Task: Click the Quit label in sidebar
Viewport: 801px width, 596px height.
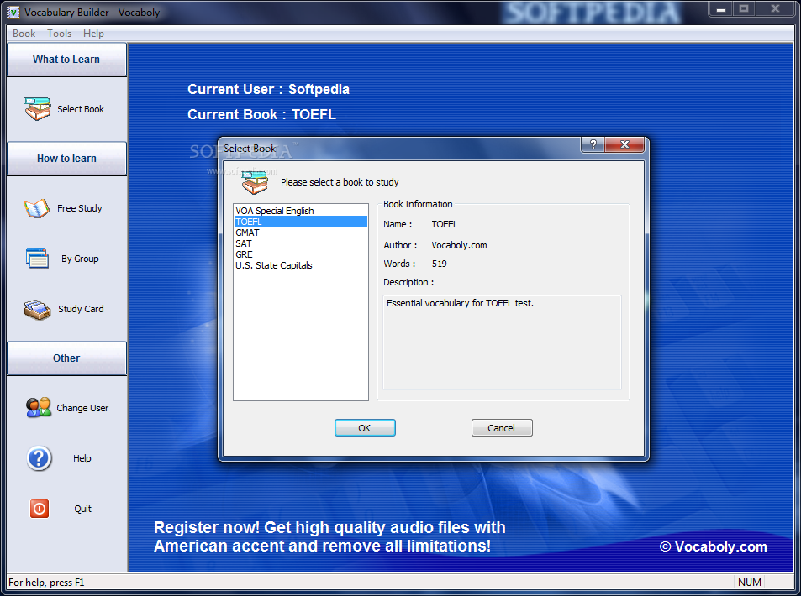Action: (82, 509)
